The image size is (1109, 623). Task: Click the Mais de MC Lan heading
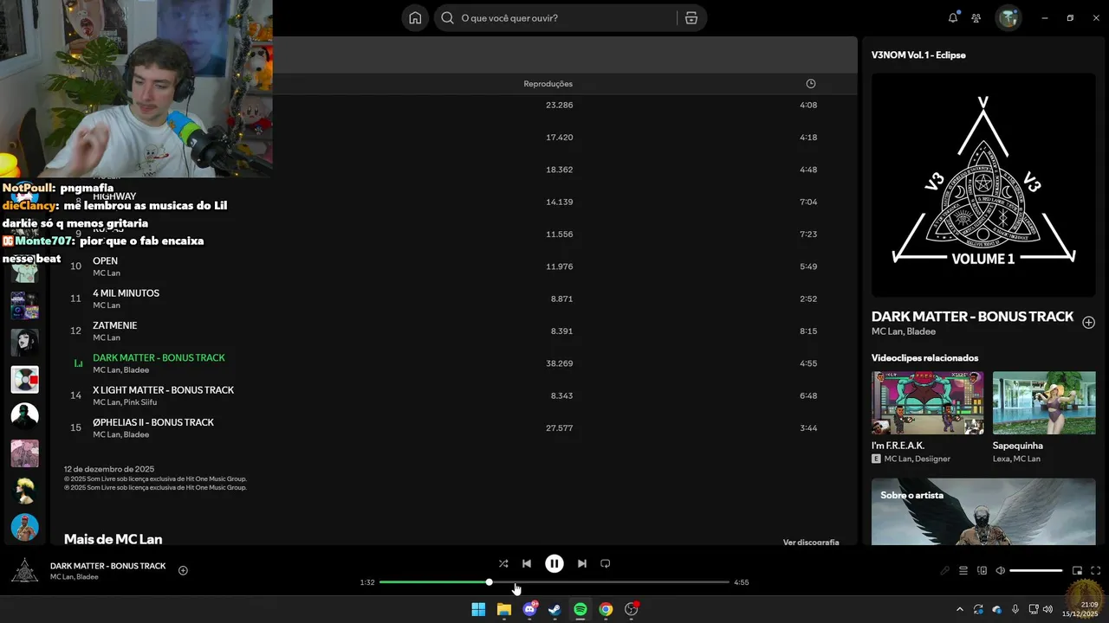pyautogui.click(x=113, y=539)
